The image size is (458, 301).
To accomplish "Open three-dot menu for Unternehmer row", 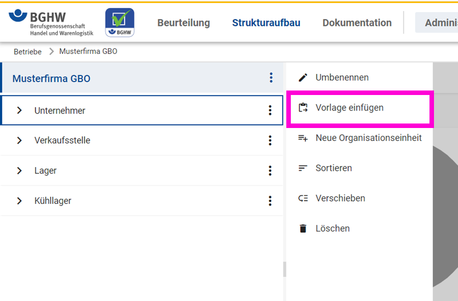I will (x=270, y=110).
